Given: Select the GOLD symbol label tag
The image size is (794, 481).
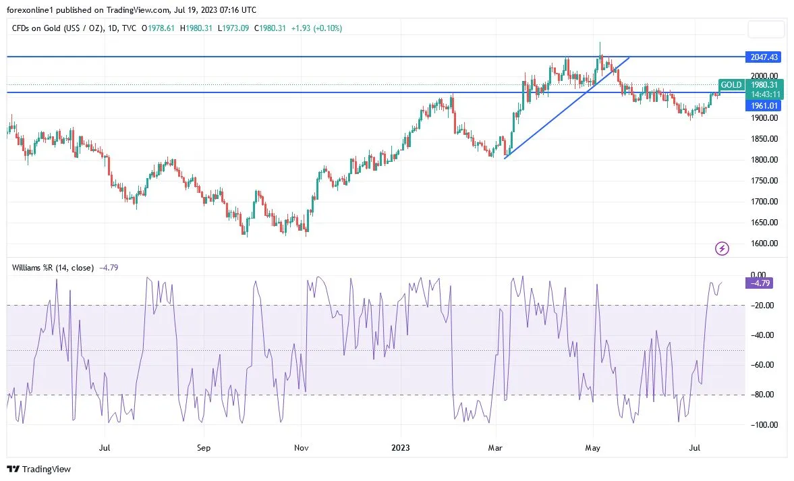Looking at the screenshot, I should tap(731, 84).
